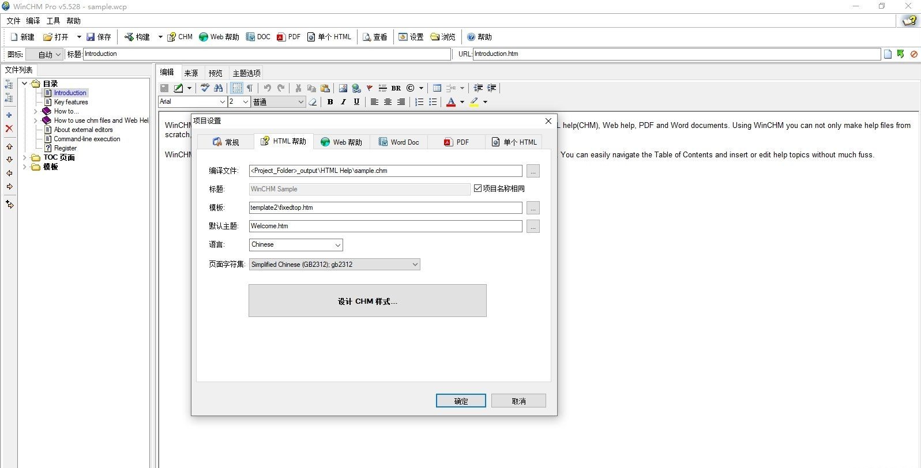Click the 确定 button
Image resolution: width=921 pixels, height=468 pixels.
(x=461, y=401)
